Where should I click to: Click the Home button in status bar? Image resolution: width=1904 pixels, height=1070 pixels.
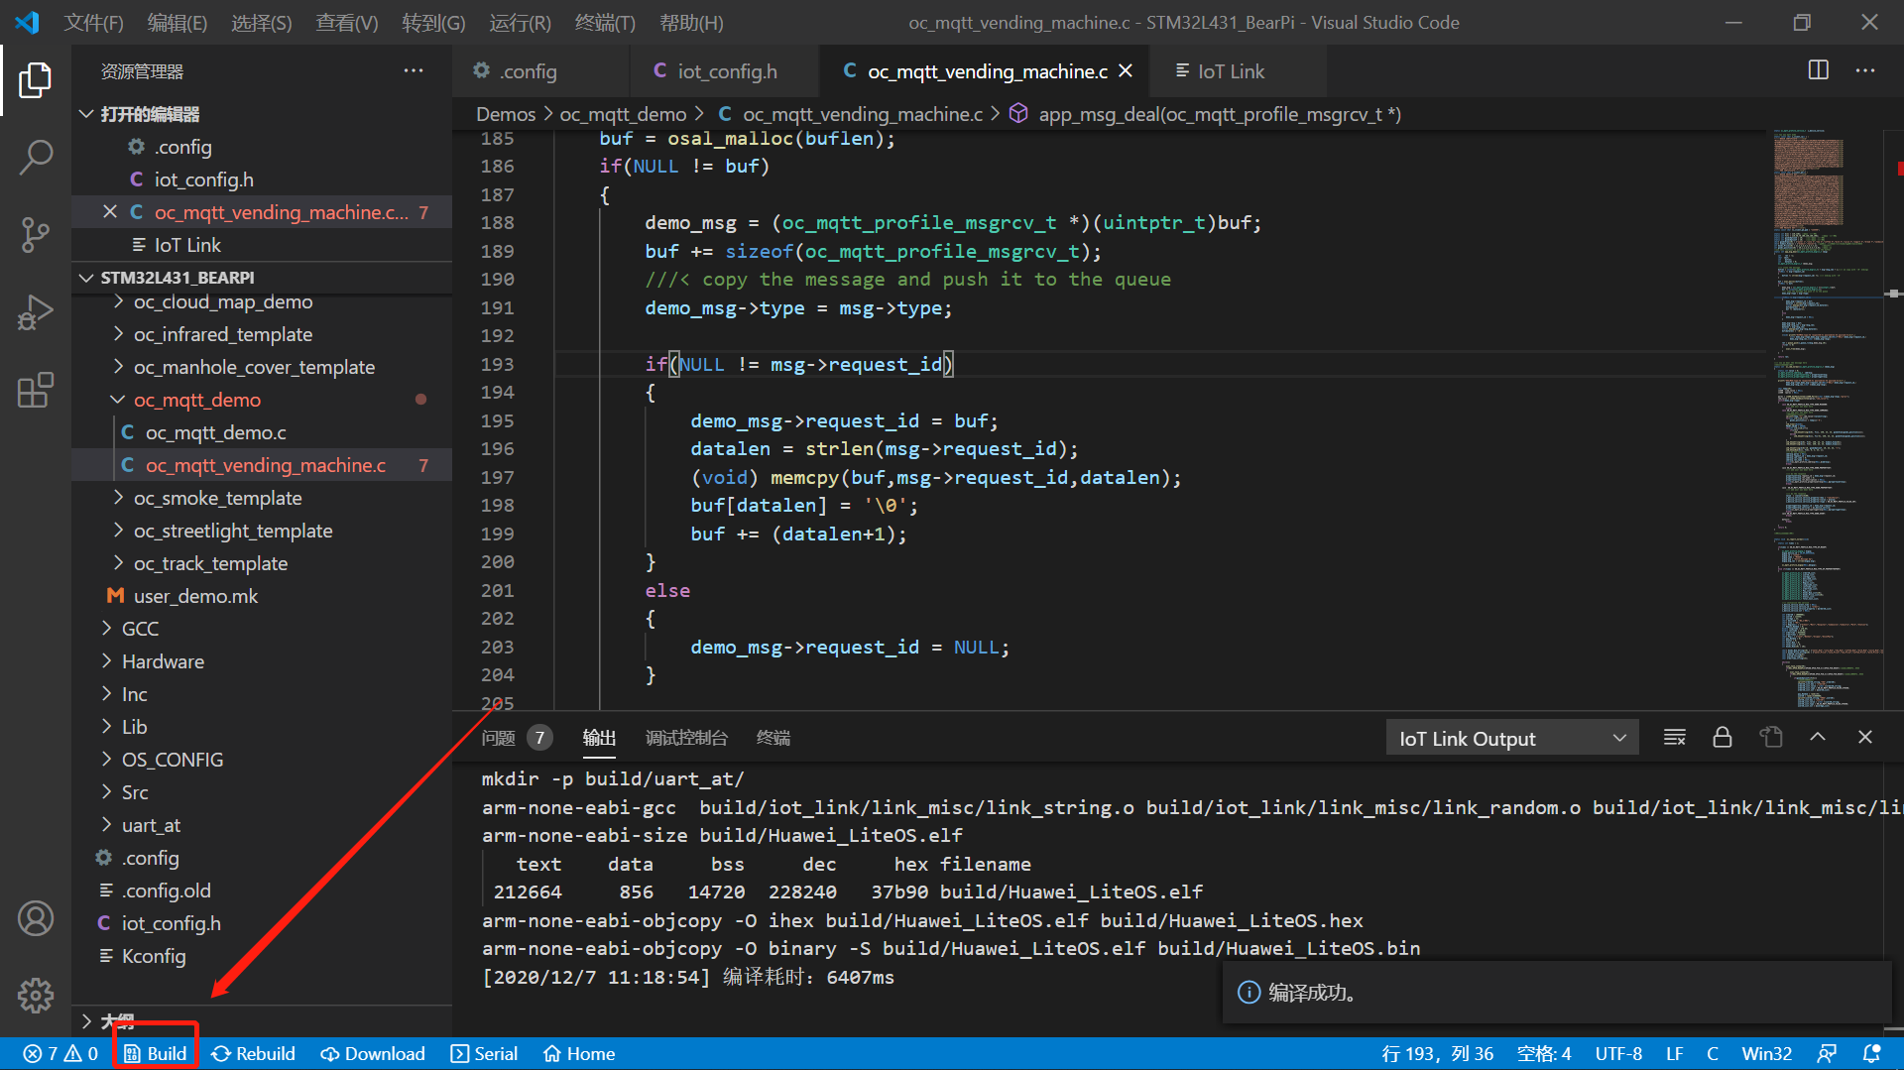click(580, 1054)
